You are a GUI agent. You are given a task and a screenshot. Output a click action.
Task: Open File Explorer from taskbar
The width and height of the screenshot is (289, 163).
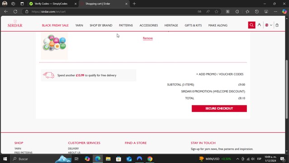pos(108,159)
